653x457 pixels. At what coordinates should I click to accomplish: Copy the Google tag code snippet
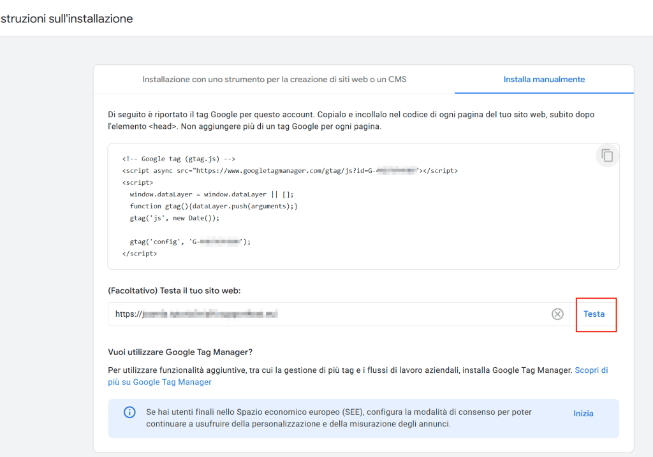click(607, 156)
